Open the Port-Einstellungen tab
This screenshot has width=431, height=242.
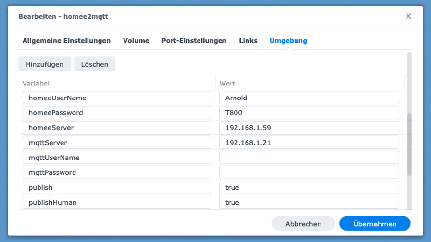[193, 41]
